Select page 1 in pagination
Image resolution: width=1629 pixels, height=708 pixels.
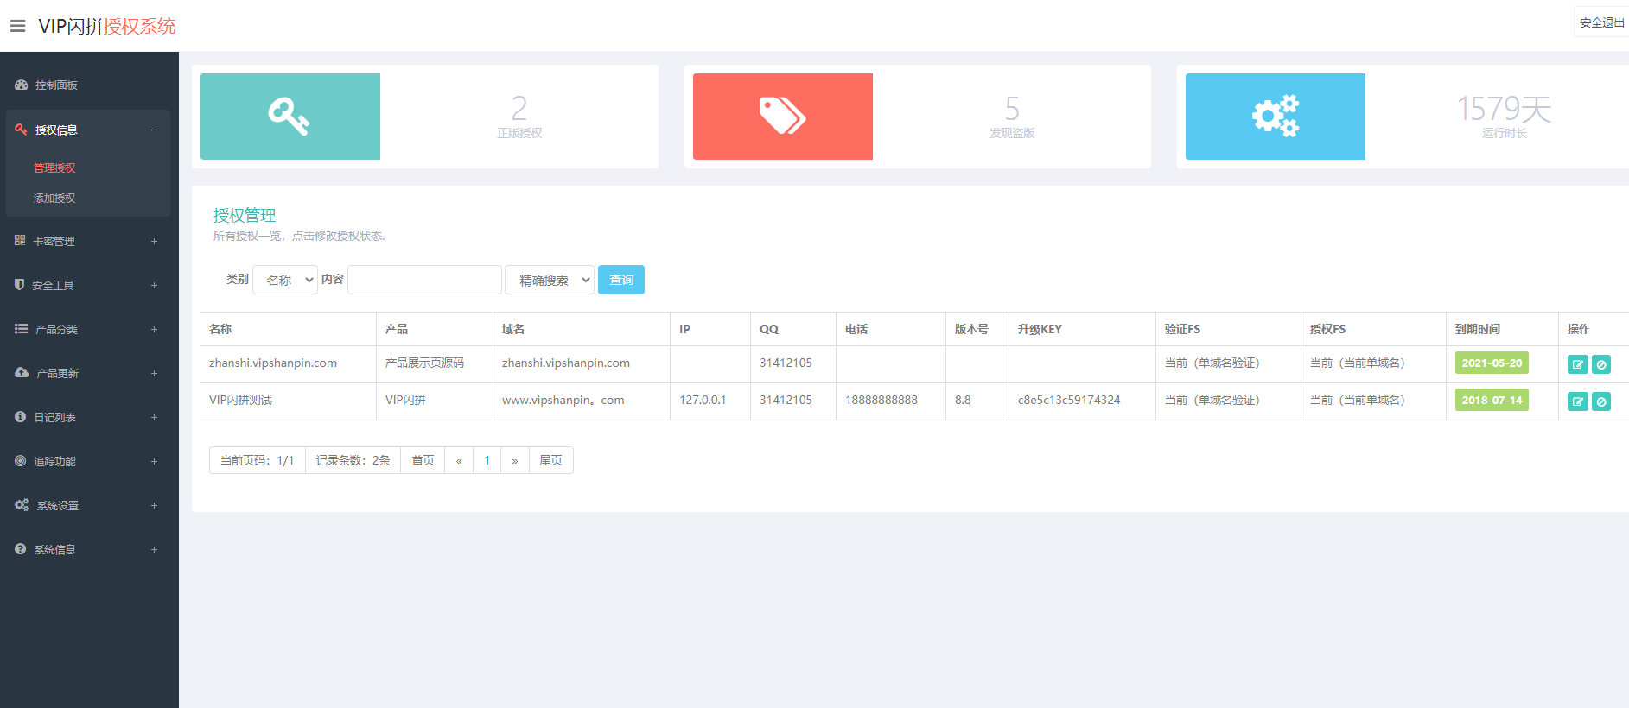(487, 460)
